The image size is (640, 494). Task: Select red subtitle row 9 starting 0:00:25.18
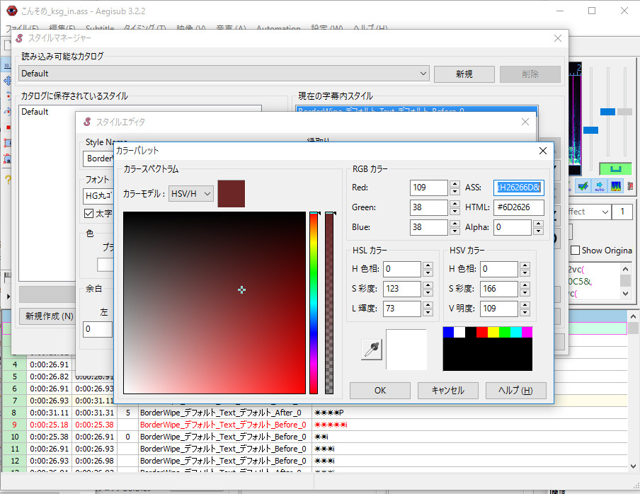[x=314, y=425]
